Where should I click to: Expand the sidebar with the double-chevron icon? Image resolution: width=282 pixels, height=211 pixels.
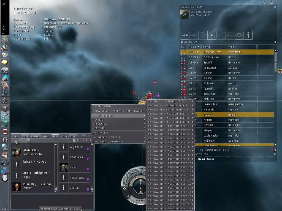pyautogui.click(x=4, y=4)
